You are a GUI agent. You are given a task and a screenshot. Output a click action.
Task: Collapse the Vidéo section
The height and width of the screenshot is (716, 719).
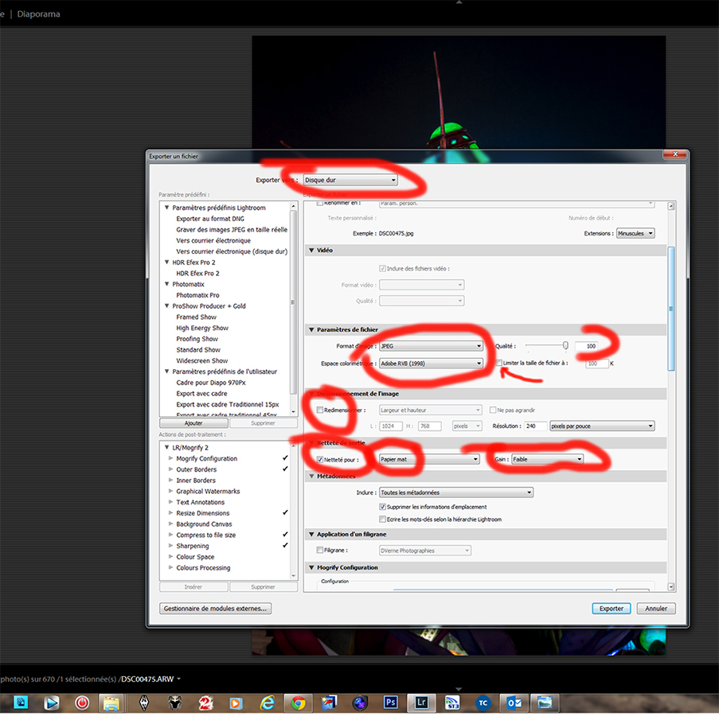click(x=311, y=250)
